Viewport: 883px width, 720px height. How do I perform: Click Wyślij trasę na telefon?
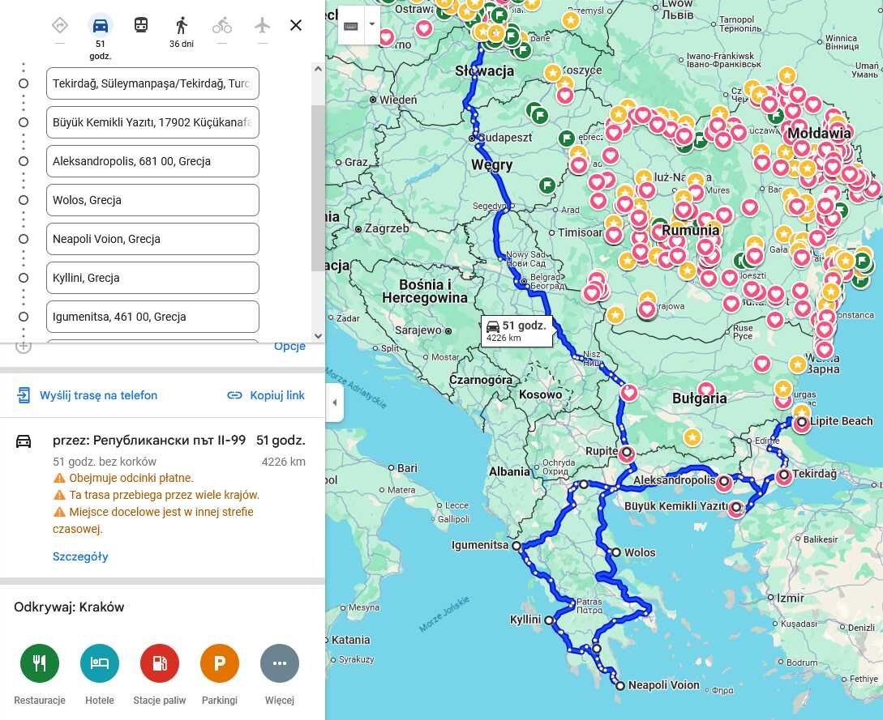[x=88, y=395]
